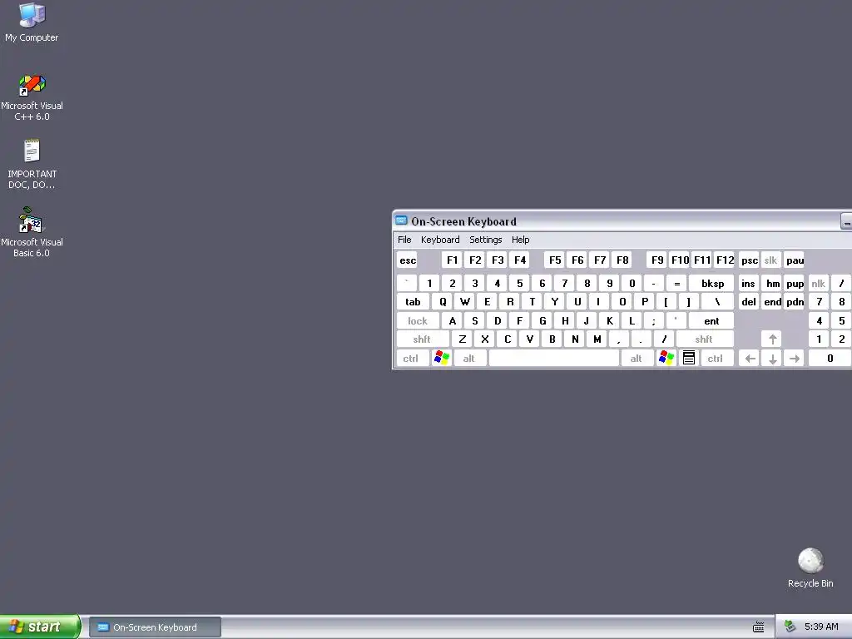852x639 pixels.
Task: Click the right arrow key
Action: pyautogui.click(x=795, y=358)
